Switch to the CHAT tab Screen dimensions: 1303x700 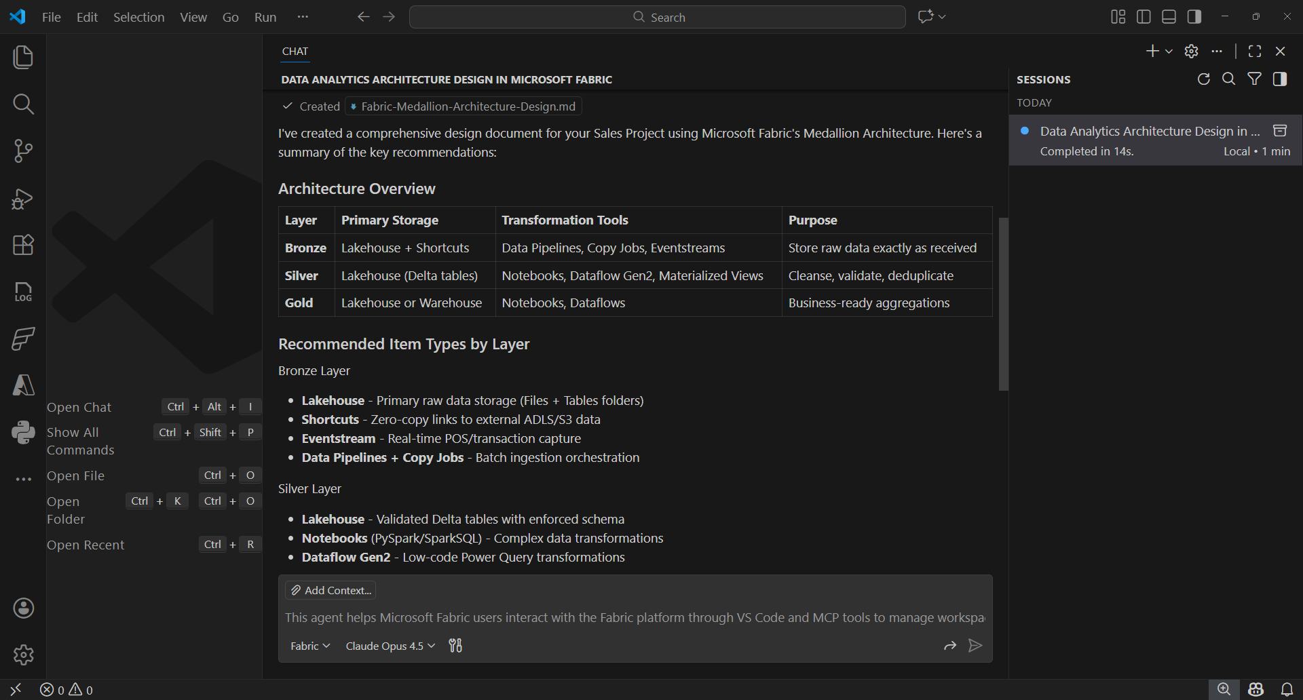(x=295, y=51)
